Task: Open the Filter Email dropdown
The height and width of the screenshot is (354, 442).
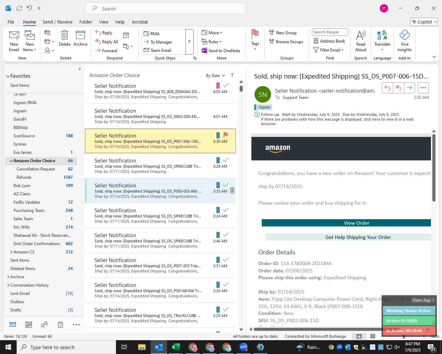Action: click(x=328, y=50)
